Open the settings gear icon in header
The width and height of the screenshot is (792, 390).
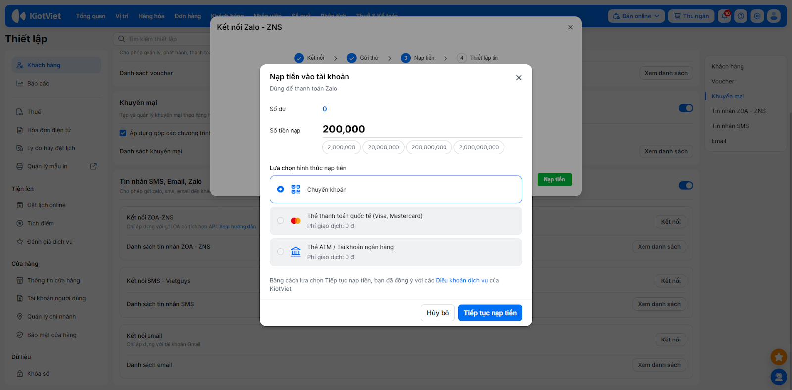pyautogui.click(x=757, y=16)
